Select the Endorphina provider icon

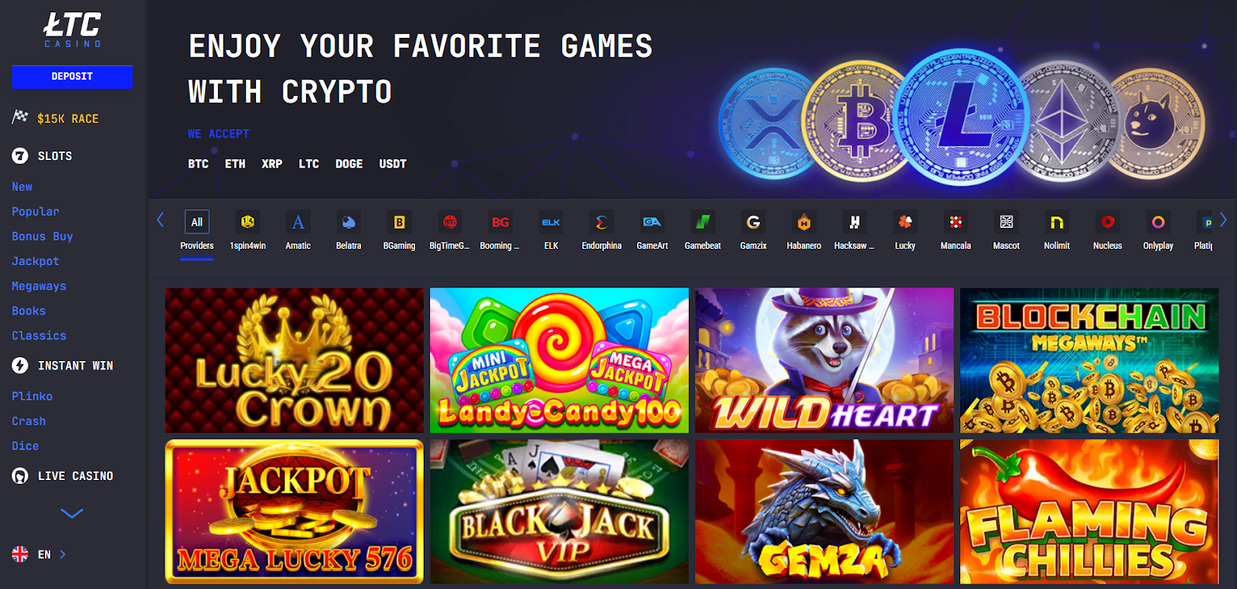coord(601,223)
